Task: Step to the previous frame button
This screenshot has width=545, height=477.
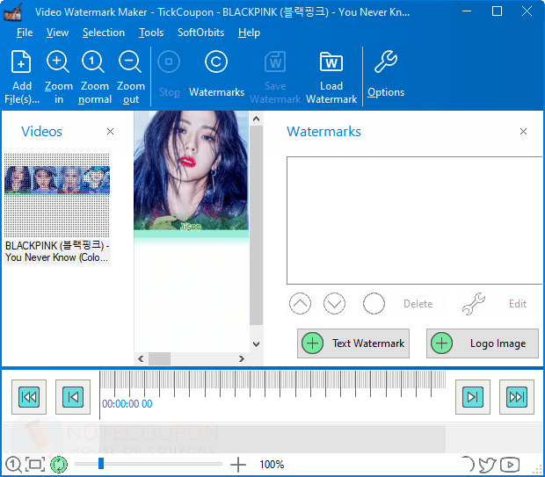Action: (x=73, y=397)
